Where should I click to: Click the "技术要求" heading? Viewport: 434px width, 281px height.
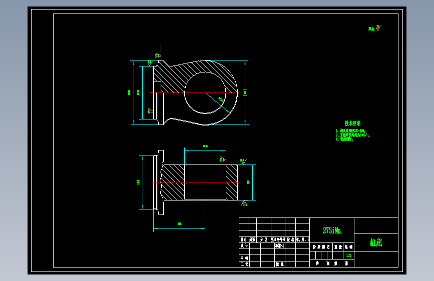click(352, 123)
